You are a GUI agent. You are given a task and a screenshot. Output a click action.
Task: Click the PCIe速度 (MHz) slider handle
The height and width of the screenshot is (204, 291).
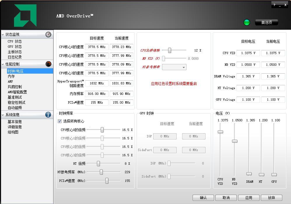[x=107, y=181]
